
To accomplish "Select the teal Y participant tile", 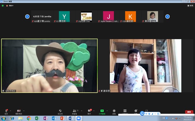I will point(64,16).
